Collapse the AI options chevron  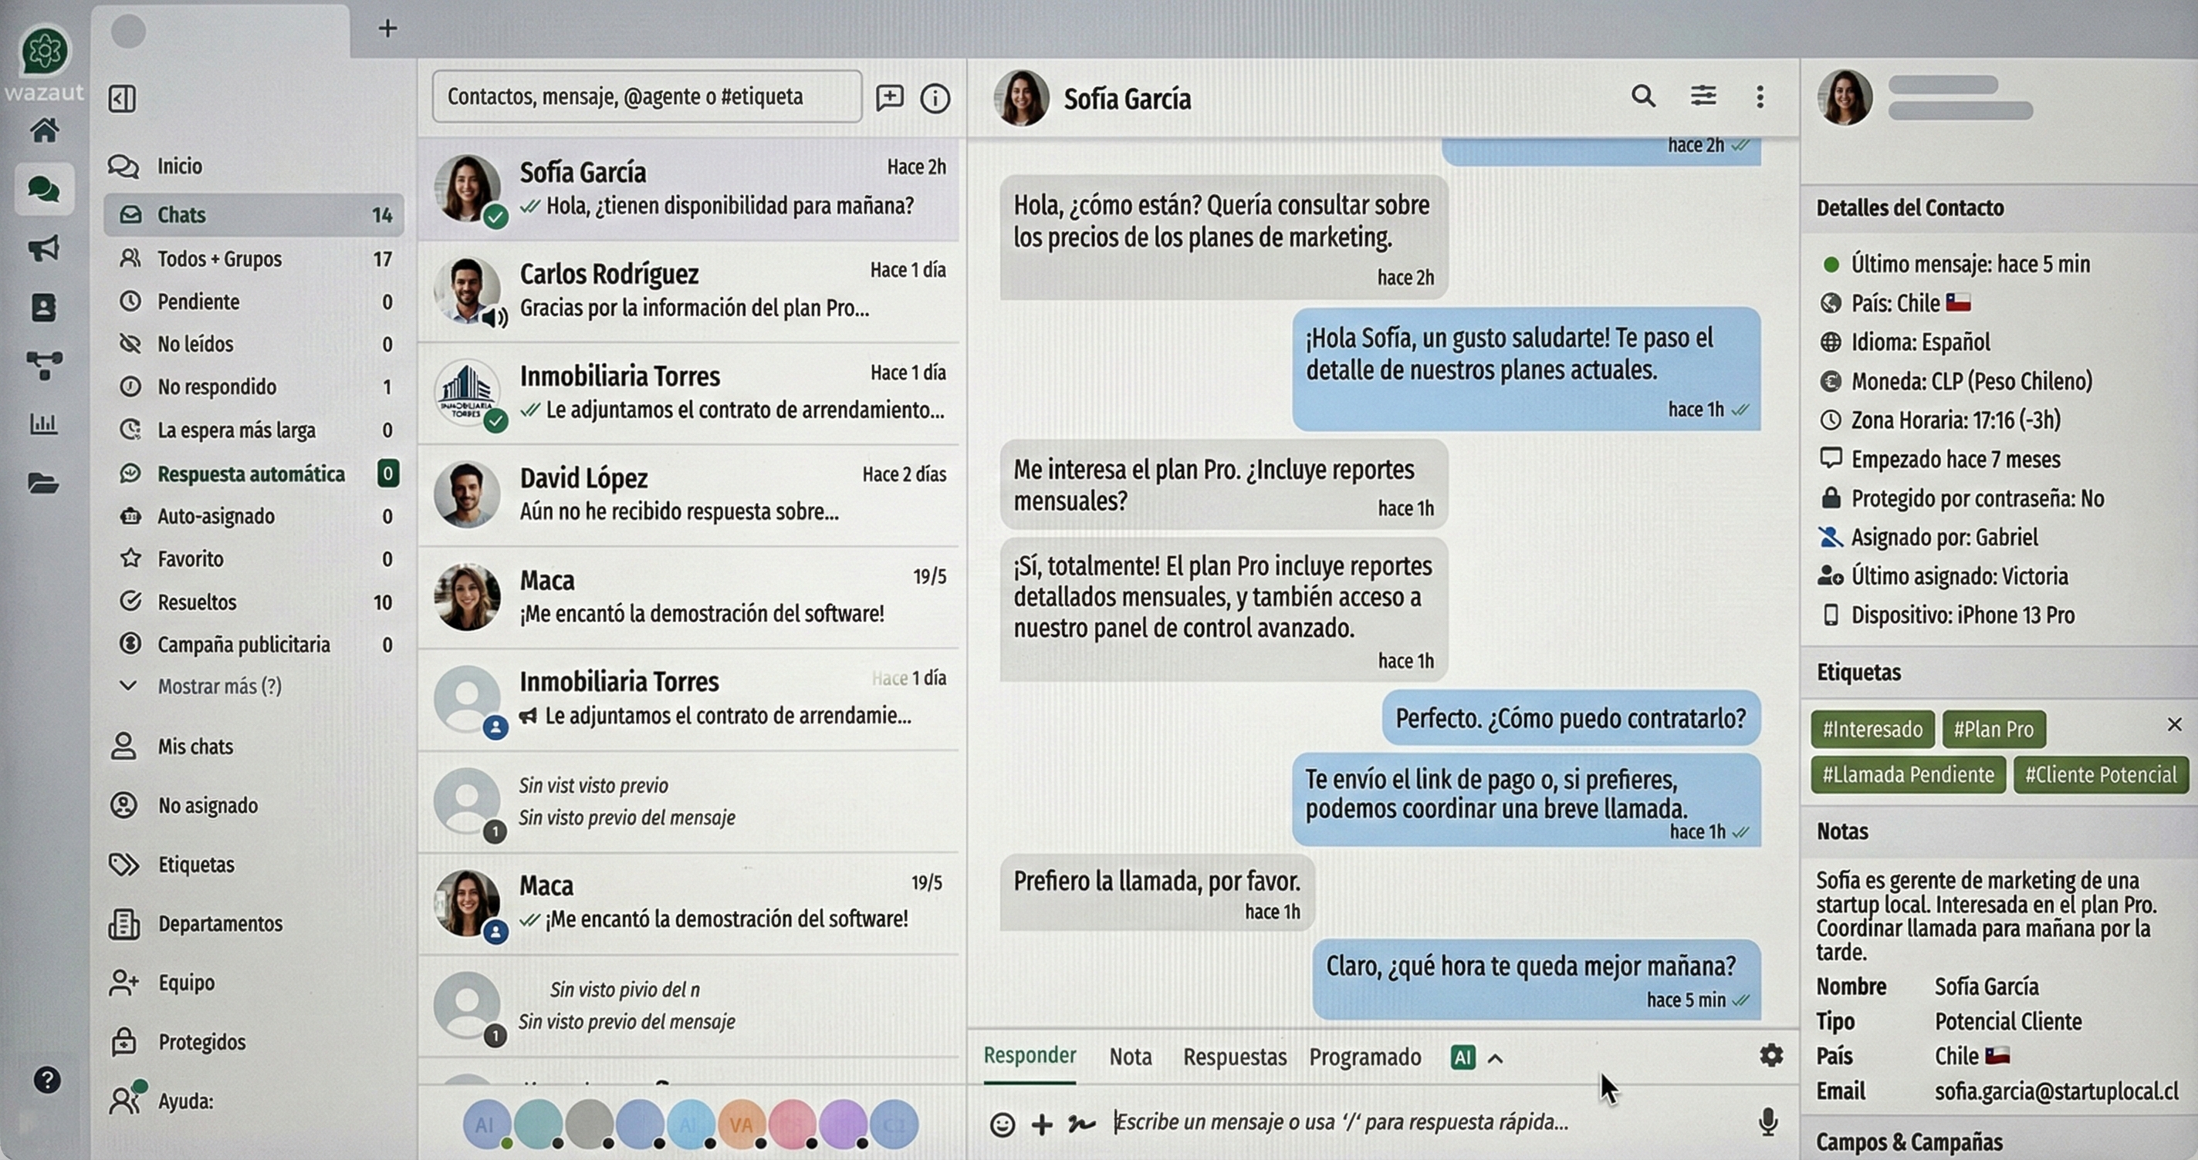(x=1495, y=1057)
